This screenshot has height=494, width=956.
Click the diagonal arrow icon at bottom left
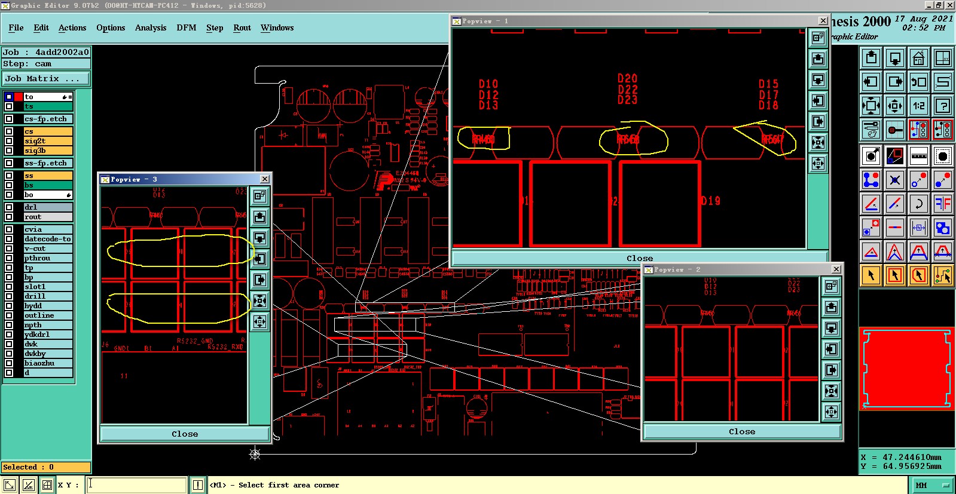tap(10, 485)
